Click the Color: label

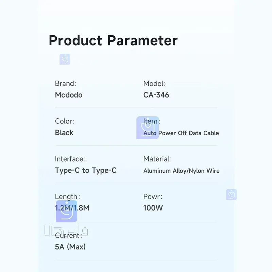click(x=65, y=121)
